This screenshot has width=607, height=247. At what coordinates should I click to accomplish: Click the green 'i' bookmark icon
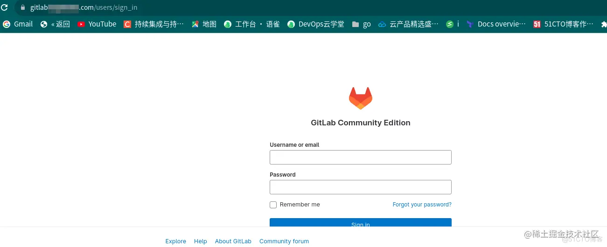click(x=450, y=24)
